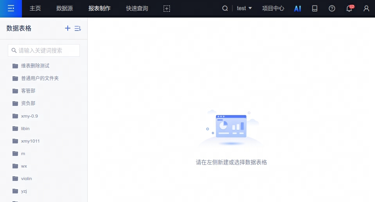Toggle the main sidebar menu icon
375x202 pixels.
pos(11,8)
